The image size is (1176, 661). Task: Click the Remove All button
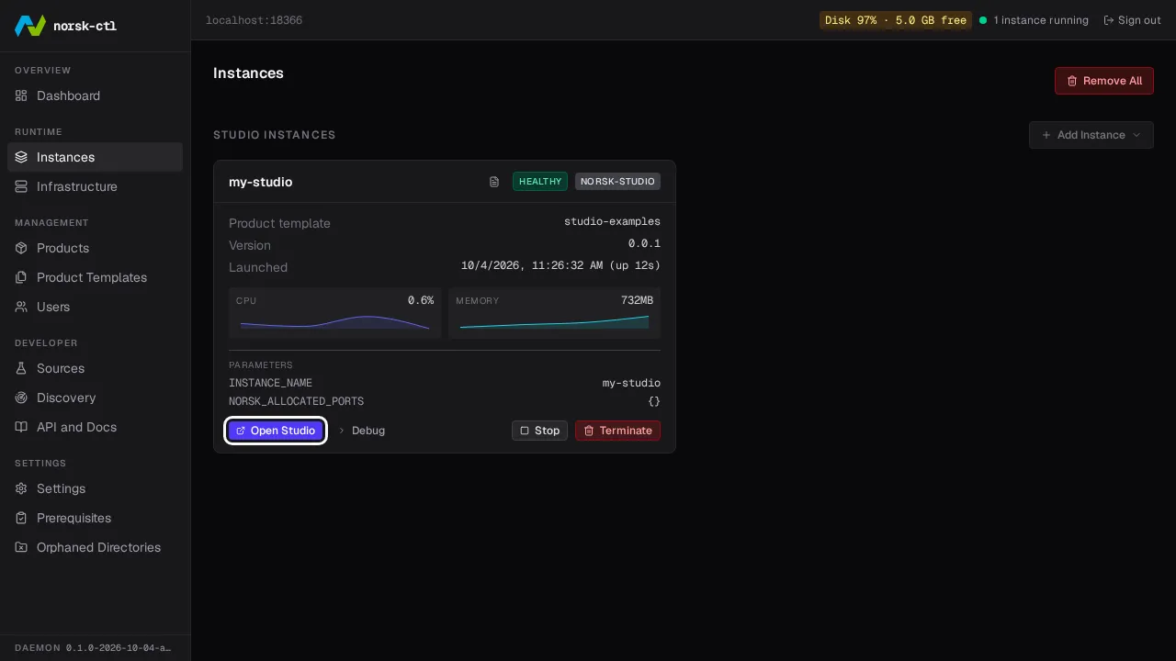1104,81
